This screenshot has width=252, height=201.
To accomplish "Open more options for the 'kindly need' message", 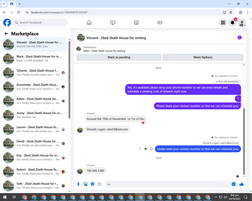I will coord(140,149).
